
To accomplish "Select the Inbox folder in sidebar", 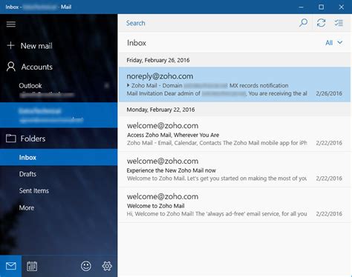I will pos(59,157).
